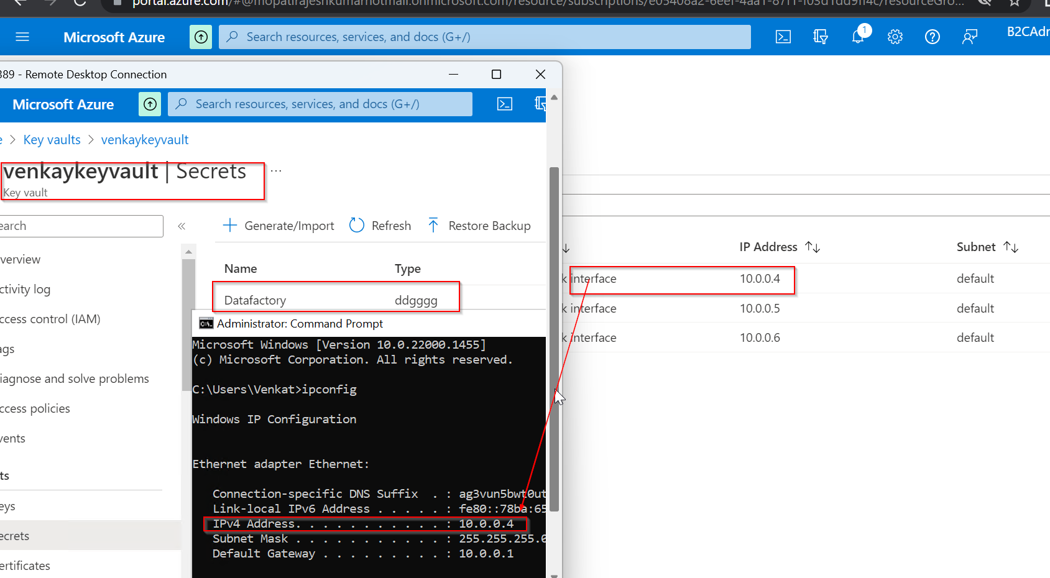The width and height of the screenshot is (1050, 578).
Task: Click side menu scrollbar up arrow
Action: click(x=188, y=252)
